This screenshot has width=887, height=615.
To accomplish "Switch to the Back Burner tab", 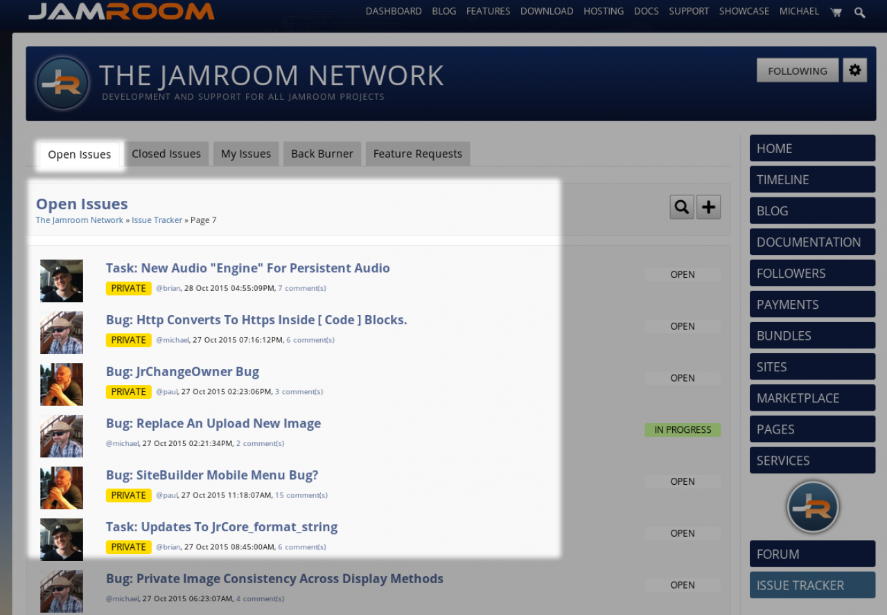I will [322, 154].
